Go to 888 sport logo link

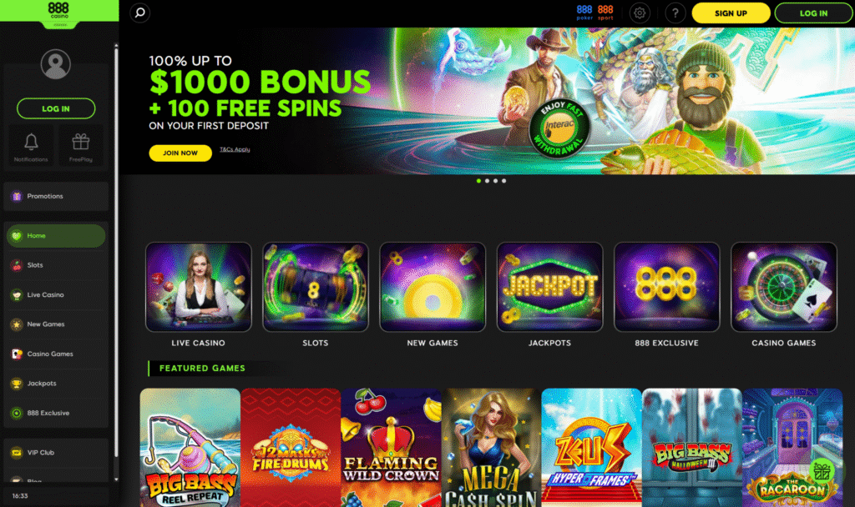(x=605, y=13)
